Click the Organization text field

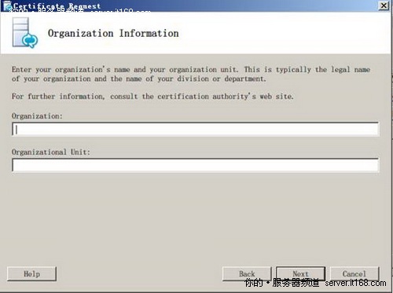[x=195, y=129]
